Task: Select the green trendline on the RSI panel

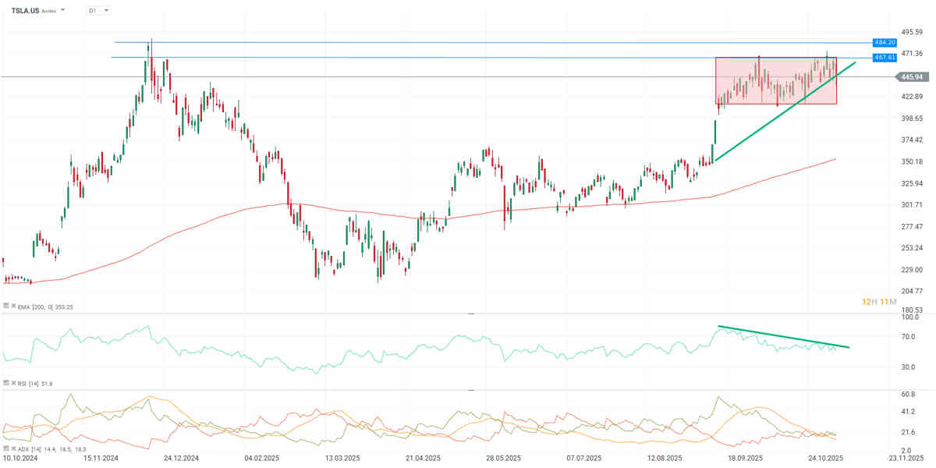Action: (780, 336)
